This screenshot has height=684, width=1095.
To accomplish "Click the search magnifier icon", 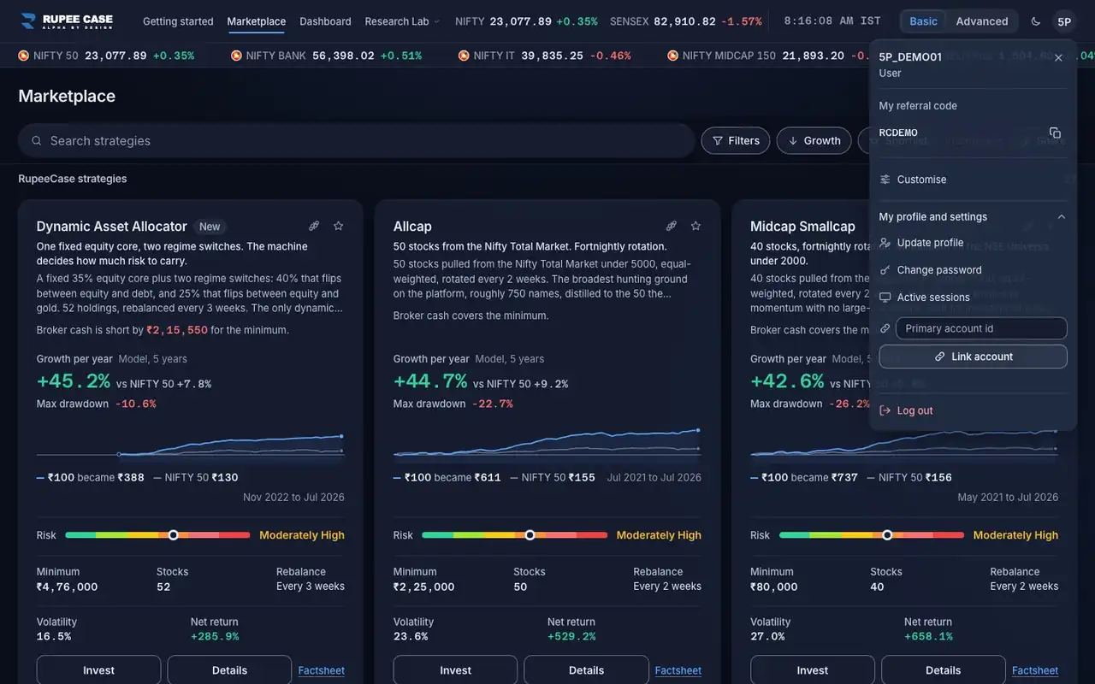I will coord(36,140).
